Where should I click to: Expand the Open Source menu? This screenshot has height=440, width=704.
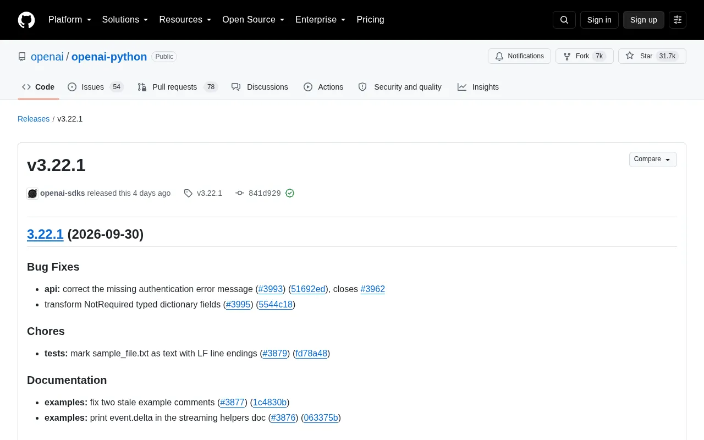pos(254,20)
